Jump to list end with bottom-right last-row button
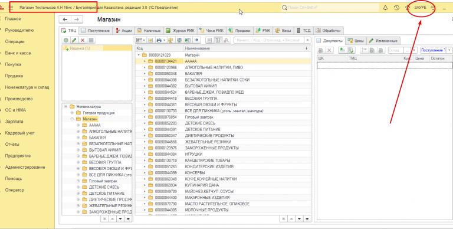 [307, 219]
